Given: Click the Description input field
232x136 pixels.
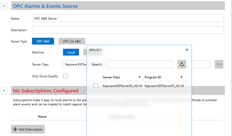Looking at the screenshot, I should pos(128,30).
